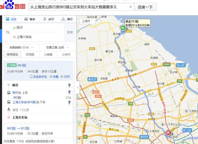Image resolution: width=198 pixels, height=144 pixels.
Task: Click 上海火车站 final destination row
Action: (x=20, y=117)
